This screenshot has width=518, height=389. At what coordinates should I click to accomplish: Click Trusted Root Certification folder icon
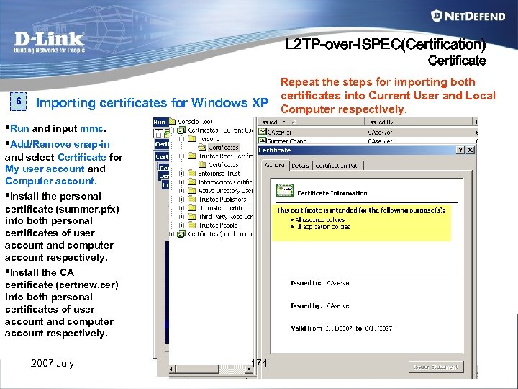tap(192, 156)
